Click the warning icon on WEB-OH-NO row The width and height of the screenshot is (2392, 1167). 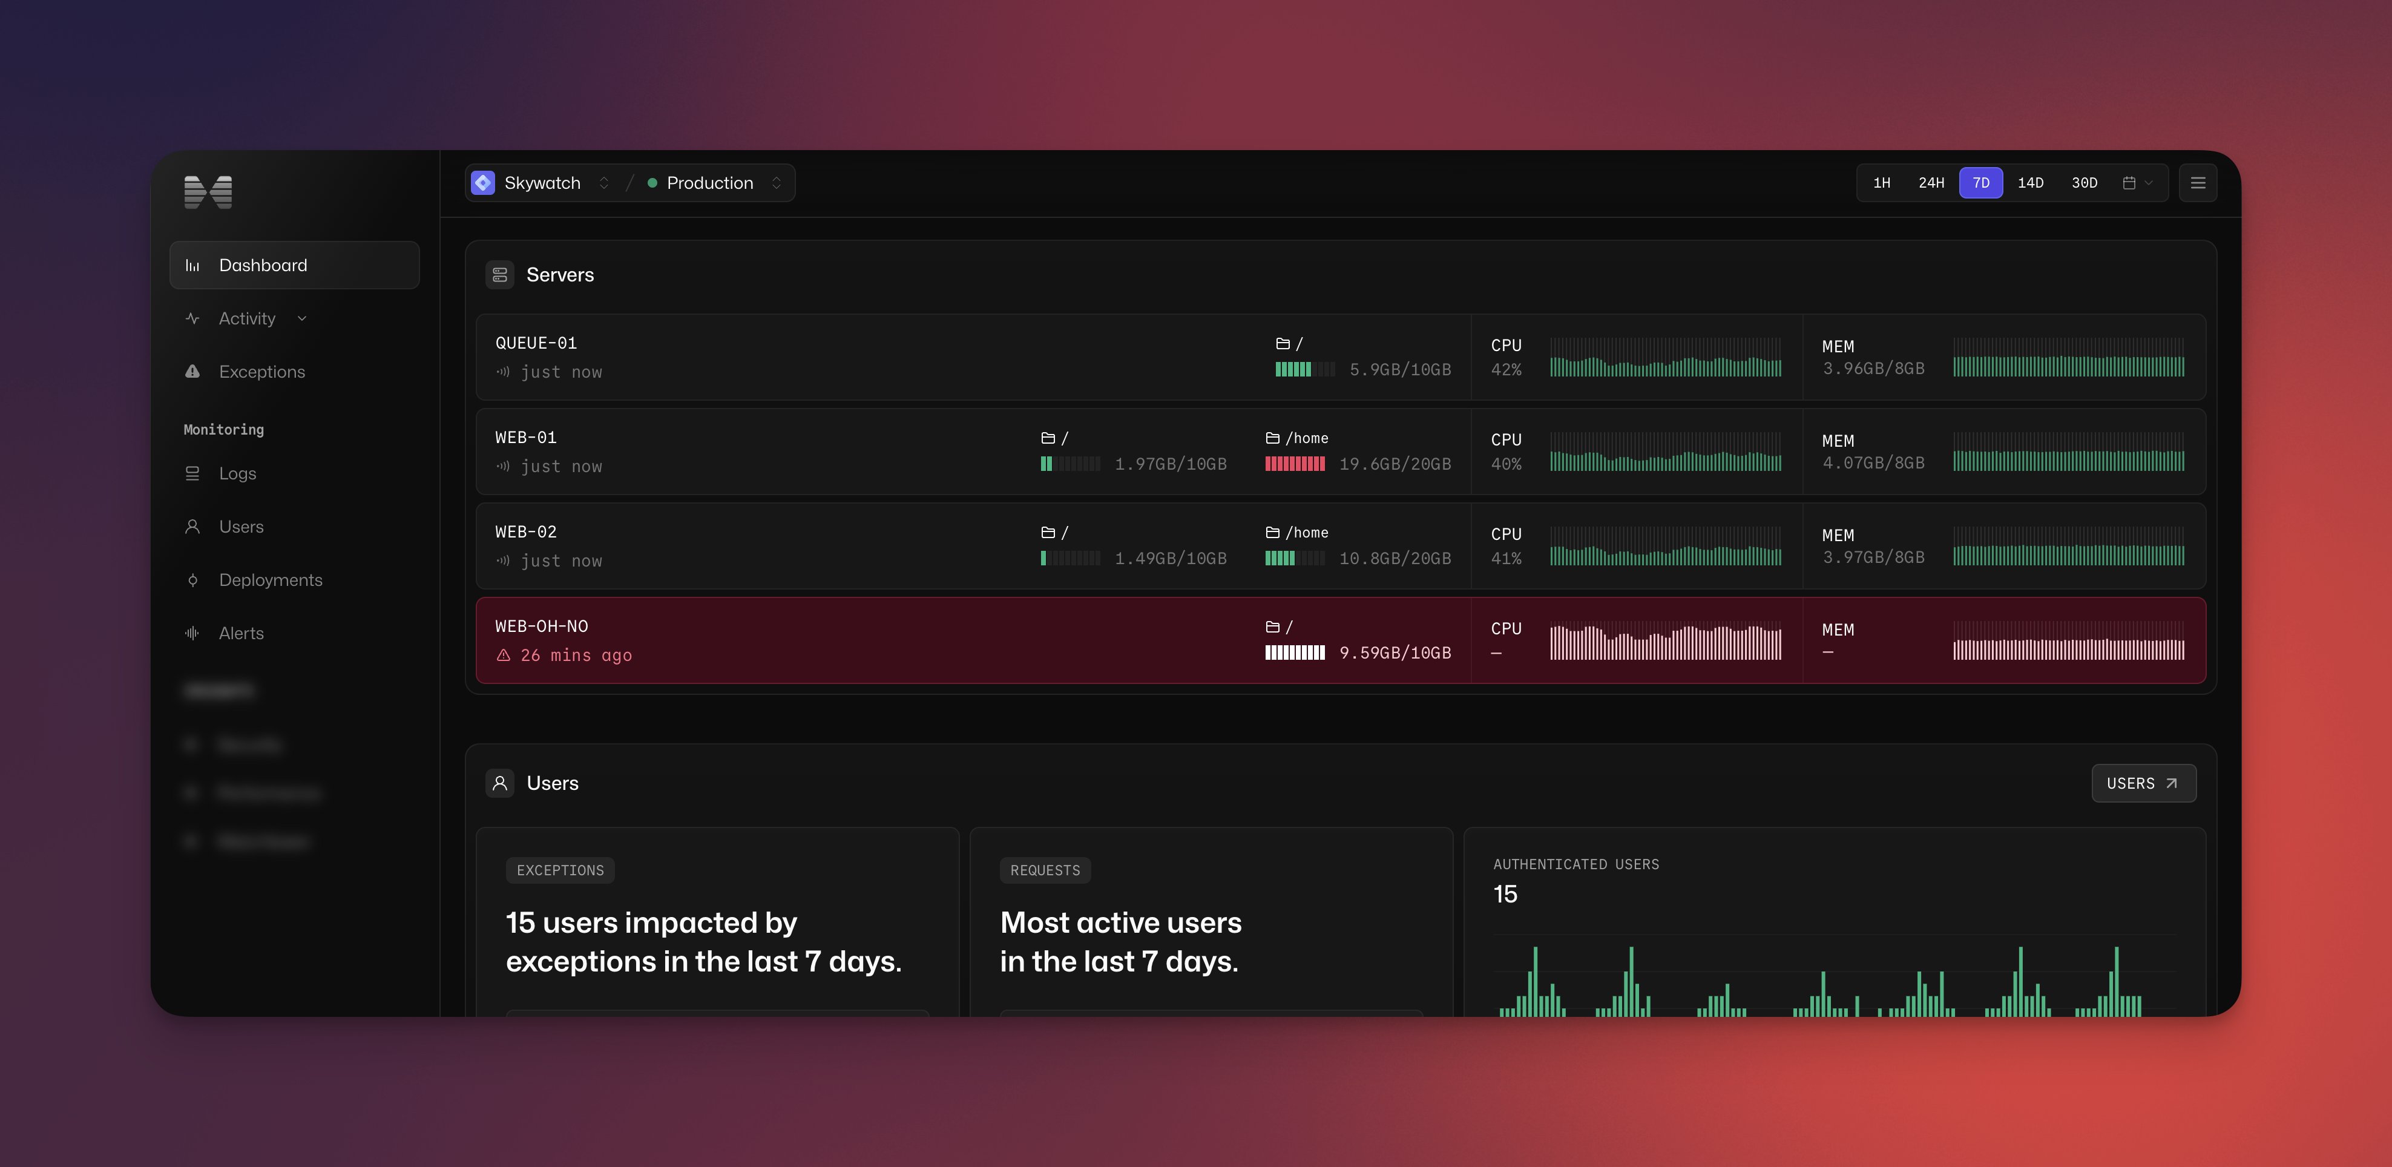pos(504,656)
